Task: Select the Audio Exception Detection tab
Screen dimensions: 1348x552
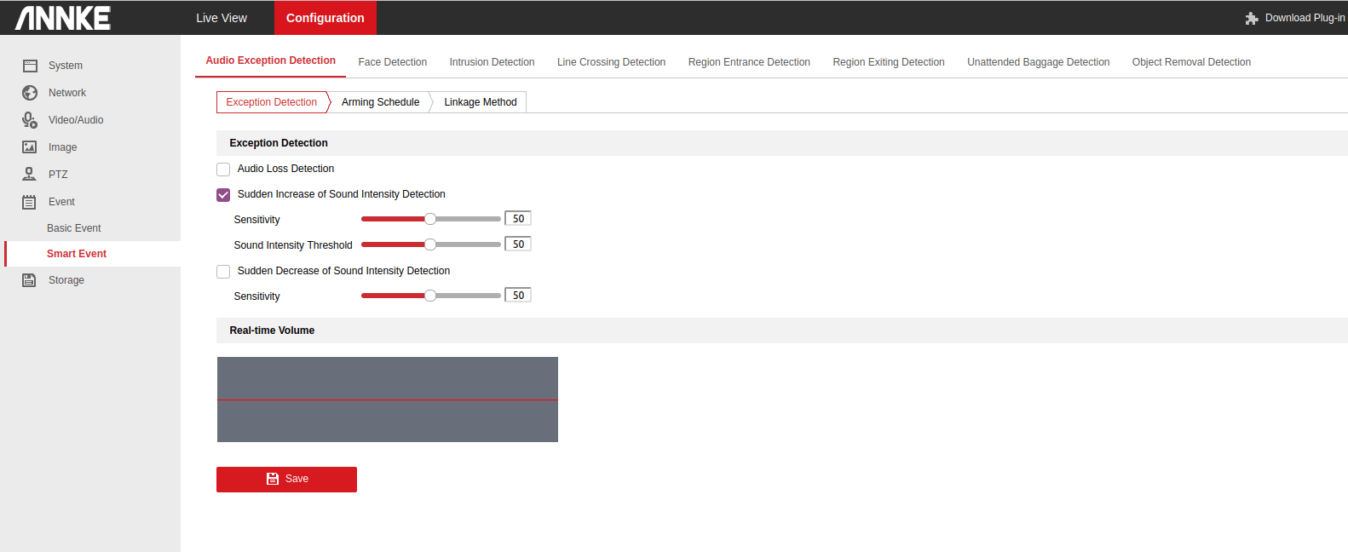Action: [x=271, y=60]
